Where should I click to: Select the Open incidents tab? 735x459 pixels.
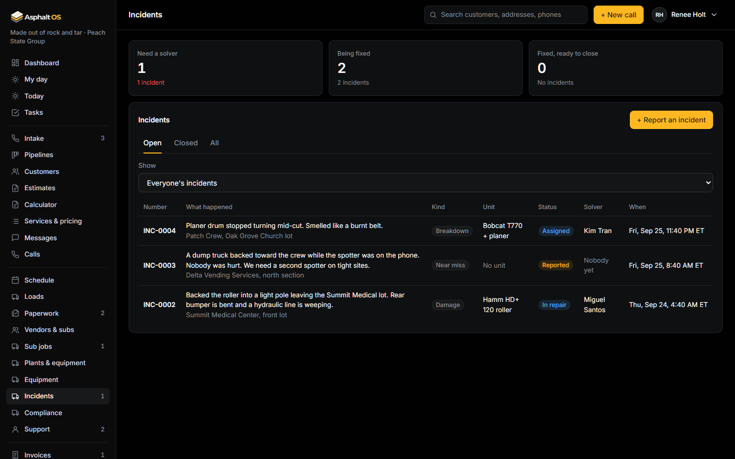(153, 143)
